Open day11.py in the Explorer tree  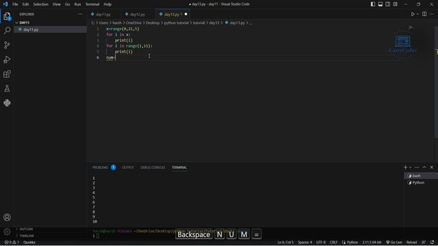(x=51, y=29)
